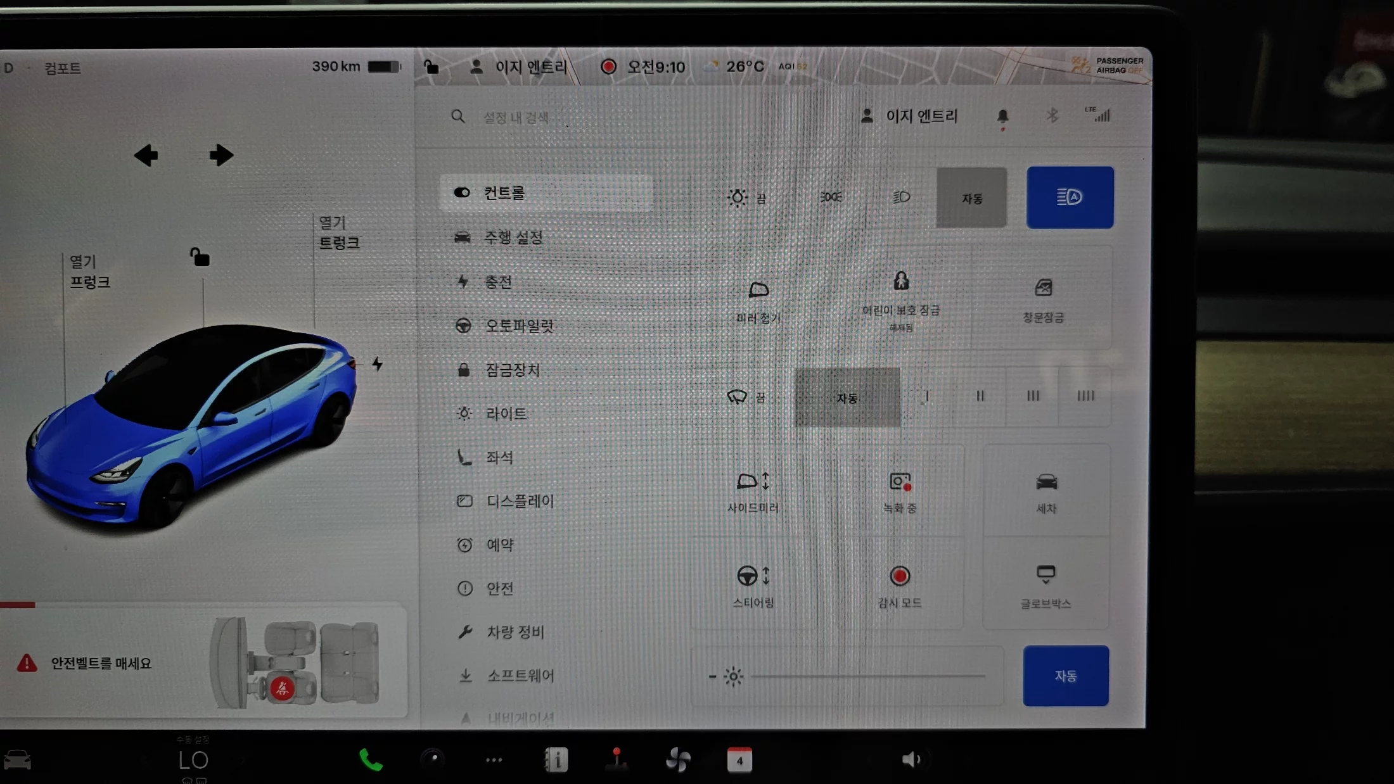Turn on auto high beam button
1394x784 pixels.
[x=1070, y=198]
